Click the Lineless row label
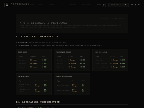144x108 pixels. pos(61,67)
